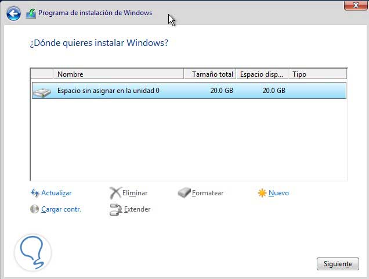Click the X icon beside Eliminar
Viewport: 369px width, 279px height.
tap(115, 193)
